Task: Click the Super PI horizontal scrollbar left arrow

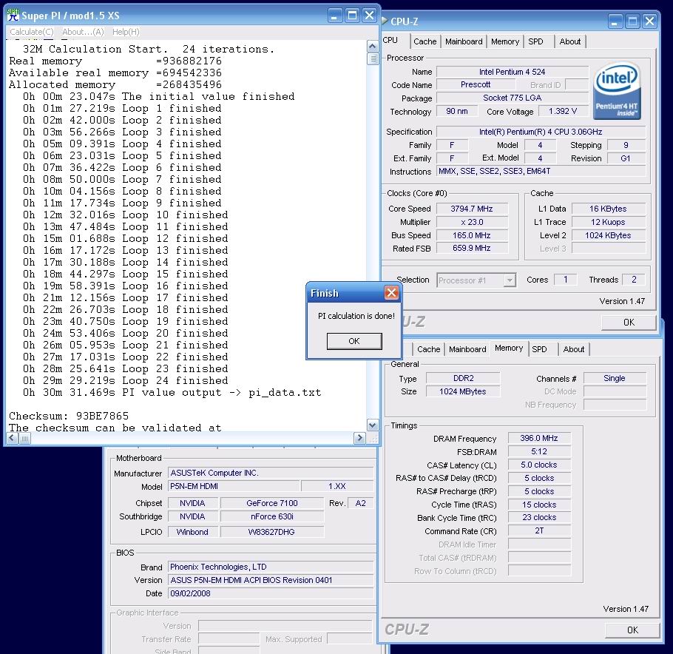Action: click(12, 438)
